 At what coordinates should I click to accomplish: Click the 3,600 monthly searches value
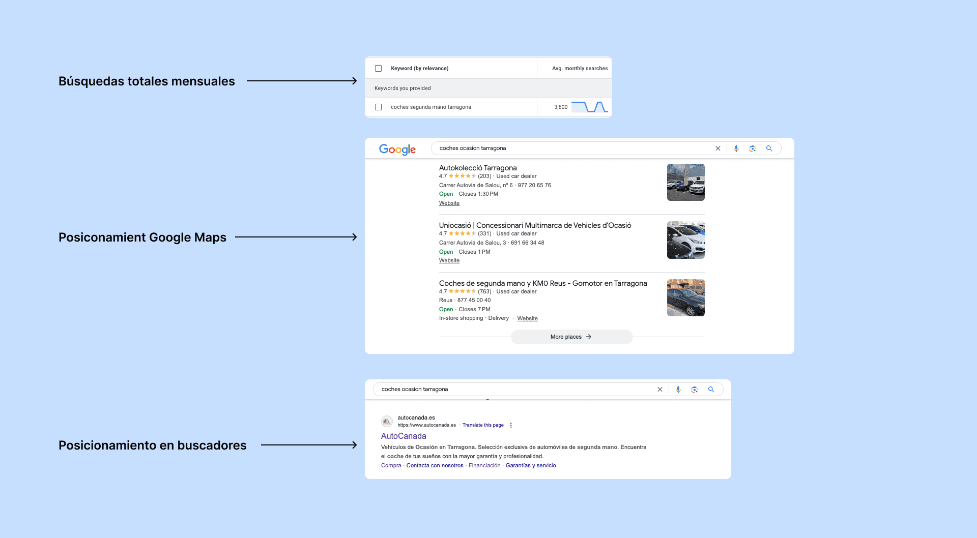[x=561, y=107]
